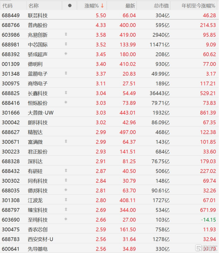Click the marker icon beside 富满微

[x=66, y=141]
